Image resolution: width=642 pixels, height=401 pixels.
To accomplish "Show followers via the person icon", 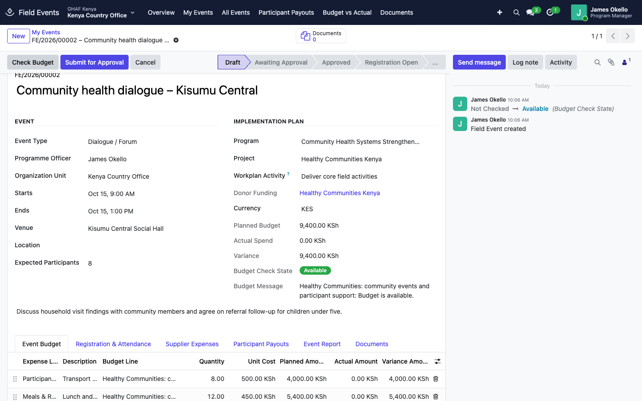I will click(626, 62).
